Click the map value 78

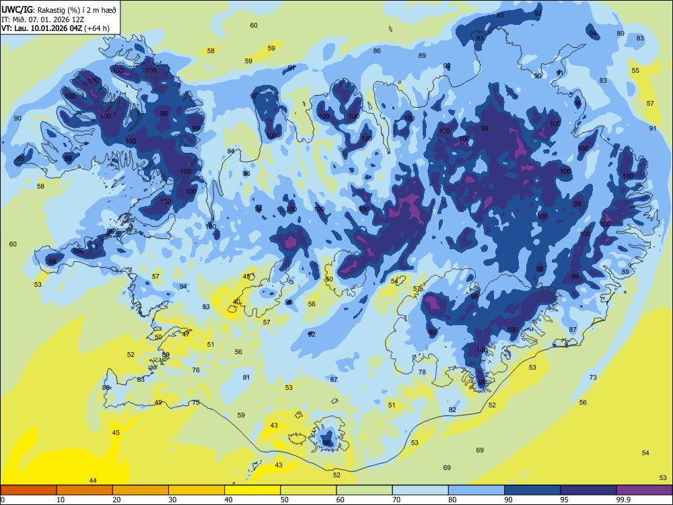pyautogui.click(x=422, y=372)
